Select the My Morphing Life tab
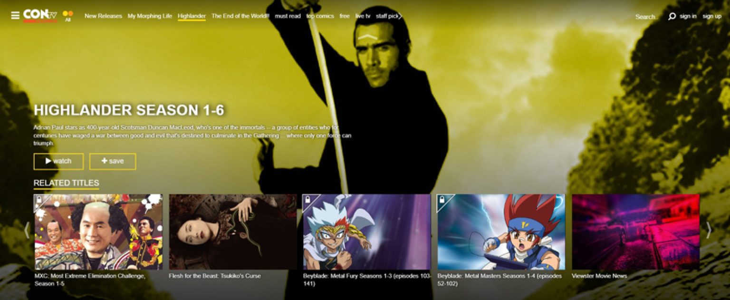This screenshot has height=300, width=730. 150,16
